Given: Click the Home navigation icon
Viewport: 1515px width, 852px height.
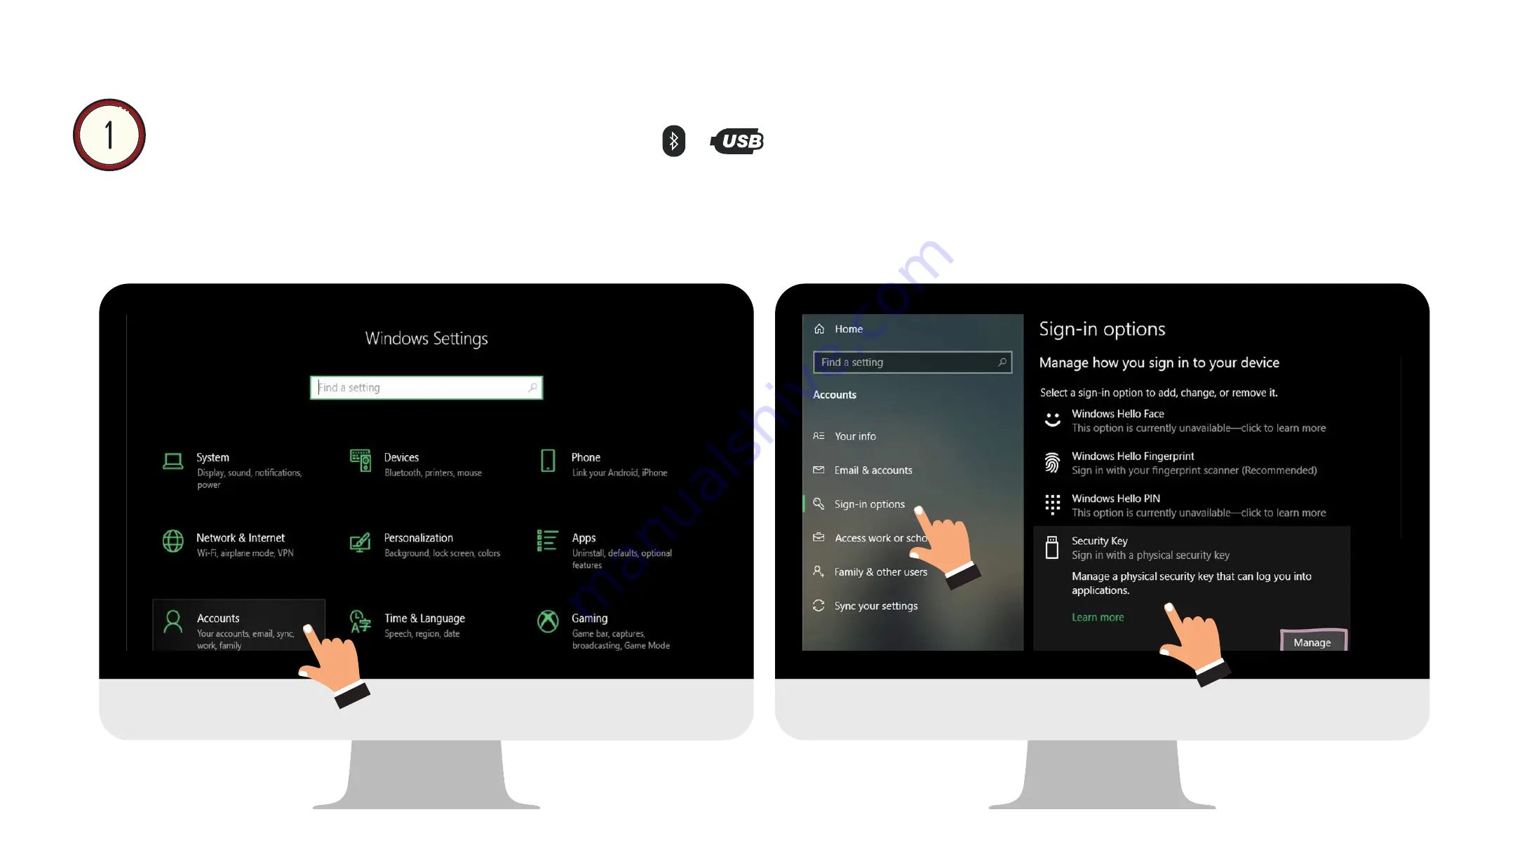Looking at the screenshot, I should pos(820,329).
